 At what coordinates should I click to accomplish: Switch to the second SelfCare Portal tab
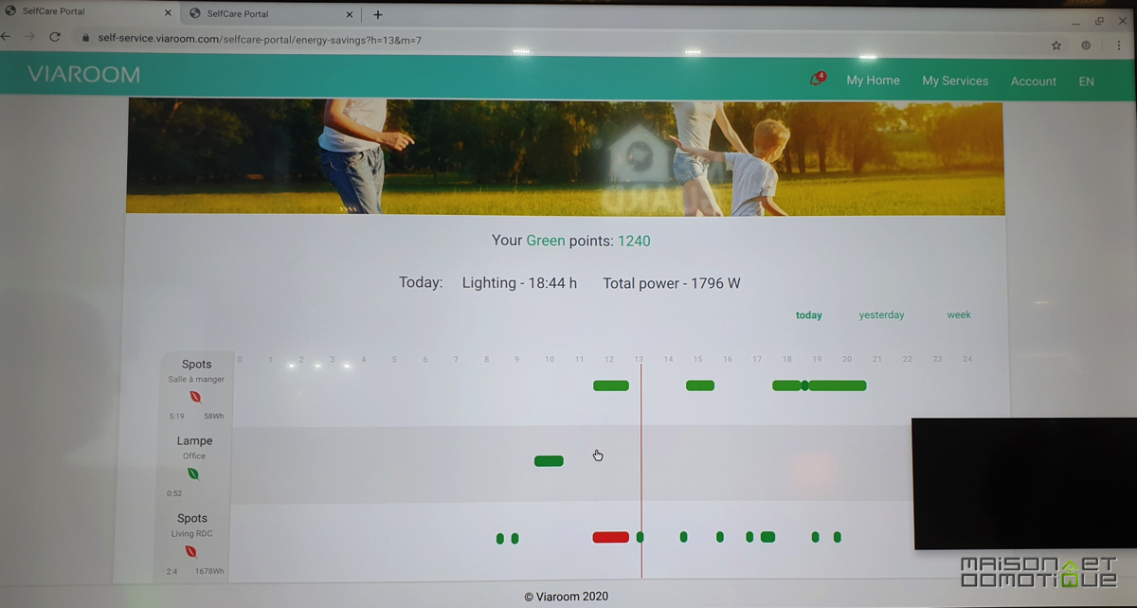coord(270,14)
